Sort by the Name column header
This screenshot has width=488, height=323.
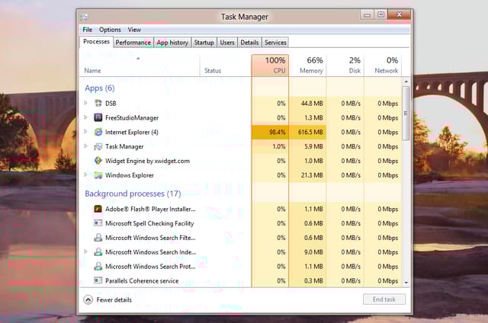(x=140, y=66)
